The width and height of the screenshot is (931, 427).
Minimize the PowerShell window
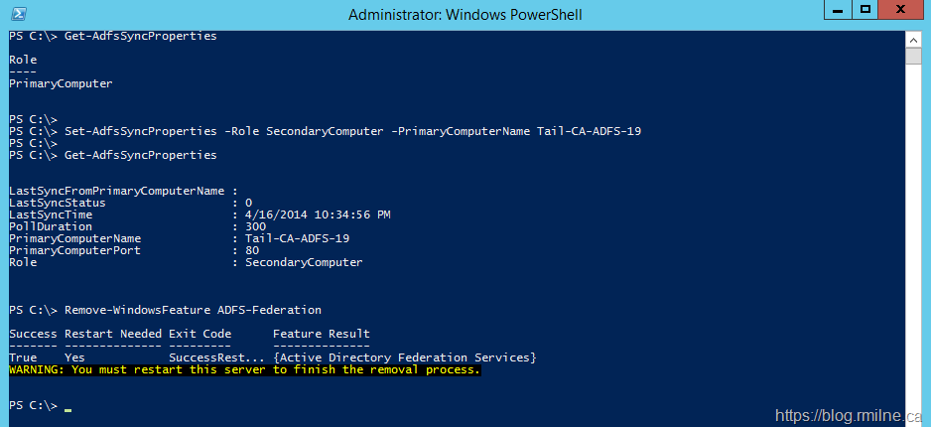tap(834, 12)
